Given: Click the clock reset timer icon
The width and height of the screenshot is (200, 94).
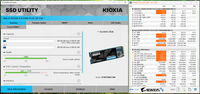Looking at the screenshot, I should pos(178,90).
